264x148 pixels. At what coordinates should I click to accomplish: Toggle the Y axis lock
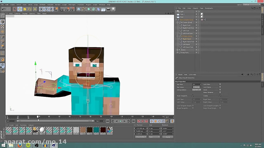(46, 9)
